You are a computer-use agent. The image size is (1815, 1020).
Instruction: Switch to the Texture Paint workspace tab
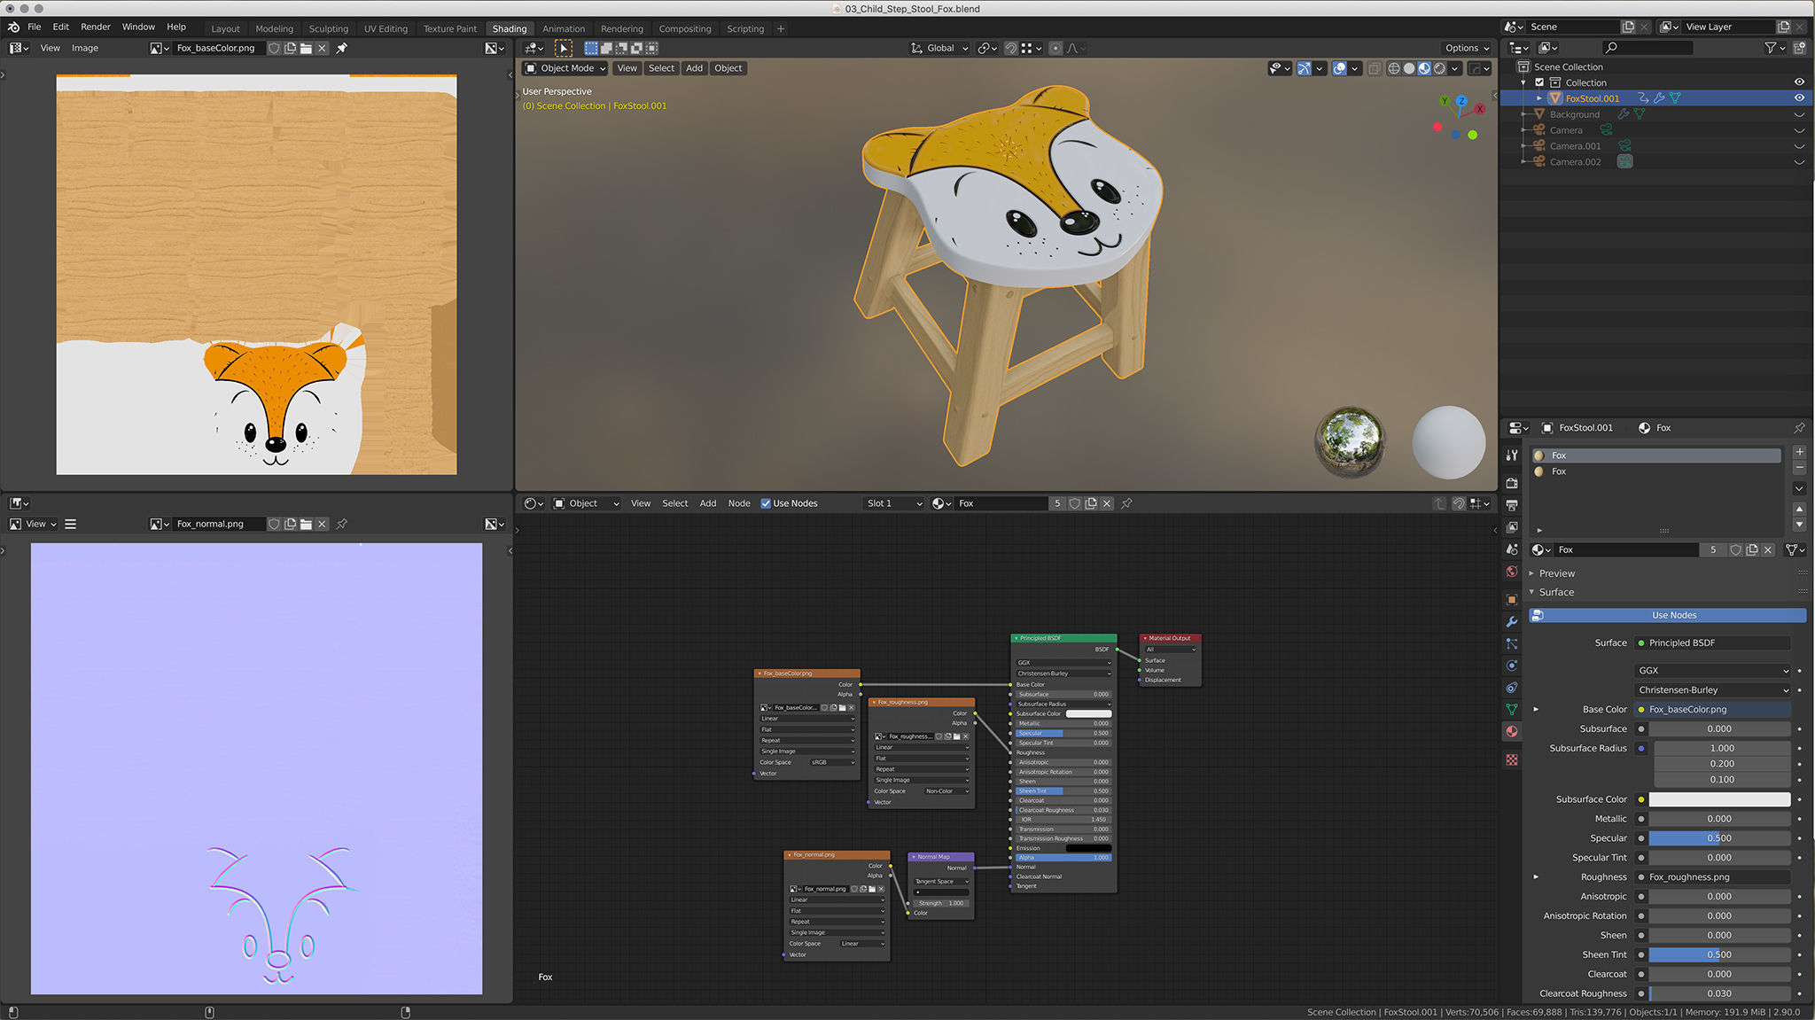[x=450, y=28]
